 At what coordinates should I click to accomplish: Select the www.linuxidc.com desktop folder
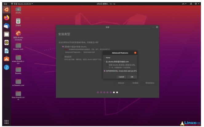18,60
